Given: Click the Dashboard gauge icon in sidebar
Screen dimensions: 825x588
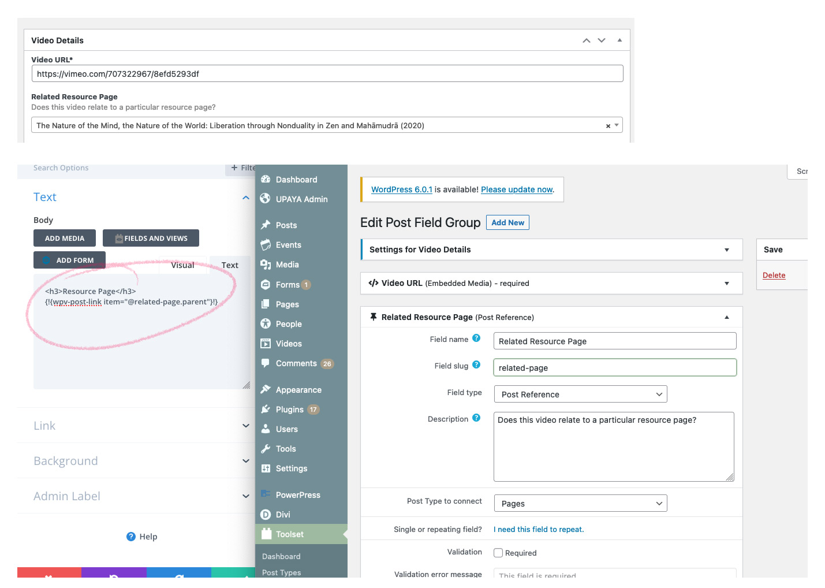Looking at the screenshot, I should (266, 179).
